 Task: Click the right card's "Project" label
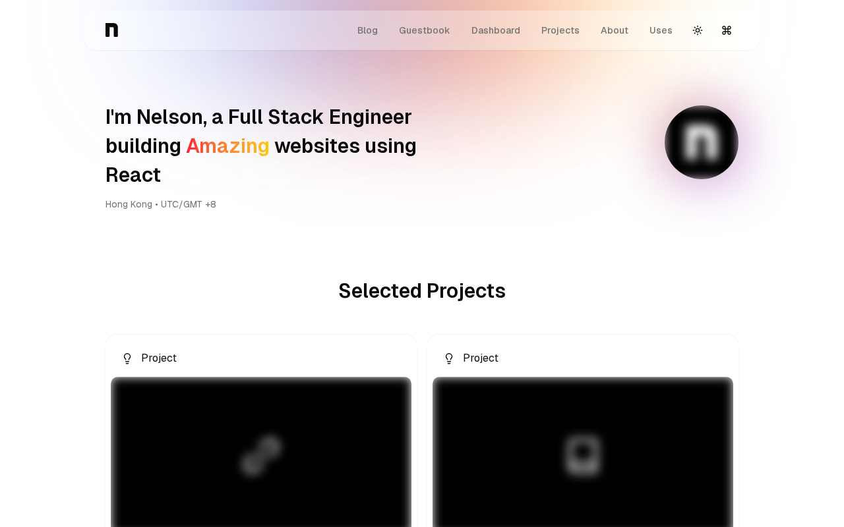click(481, 358)
